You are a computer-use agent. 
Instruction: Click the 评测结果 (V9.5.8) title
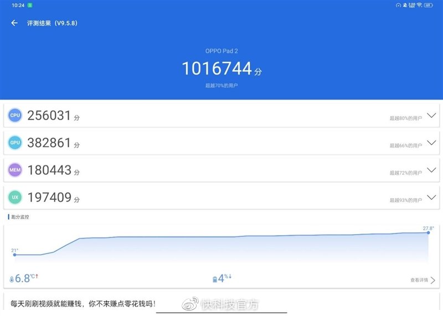point(52,23)
